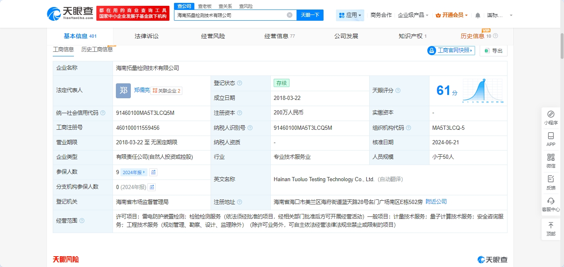Screen dimensions: 564x267
Task: Open the 附近公司 nearby companies link
Action: [x=436, y=202]
